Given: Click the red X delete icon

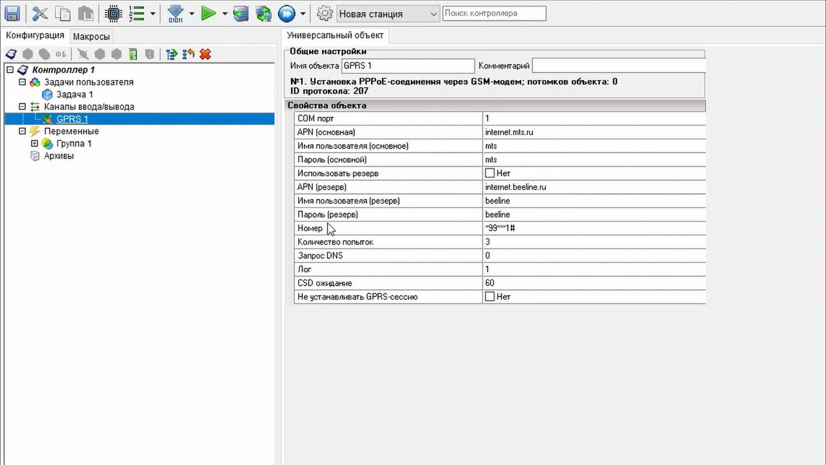Looking at the screenshot, I should [x=205, y=54].
